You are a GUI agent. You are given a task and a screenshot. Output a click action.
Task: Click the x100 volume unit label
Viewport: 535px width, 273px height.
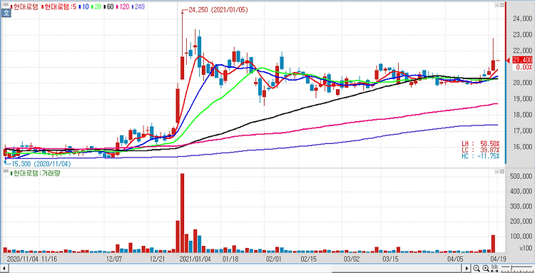[526, 248]
